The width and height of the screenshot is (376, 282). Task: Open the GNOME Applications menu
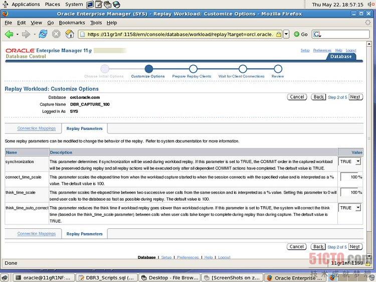(25, 4)
